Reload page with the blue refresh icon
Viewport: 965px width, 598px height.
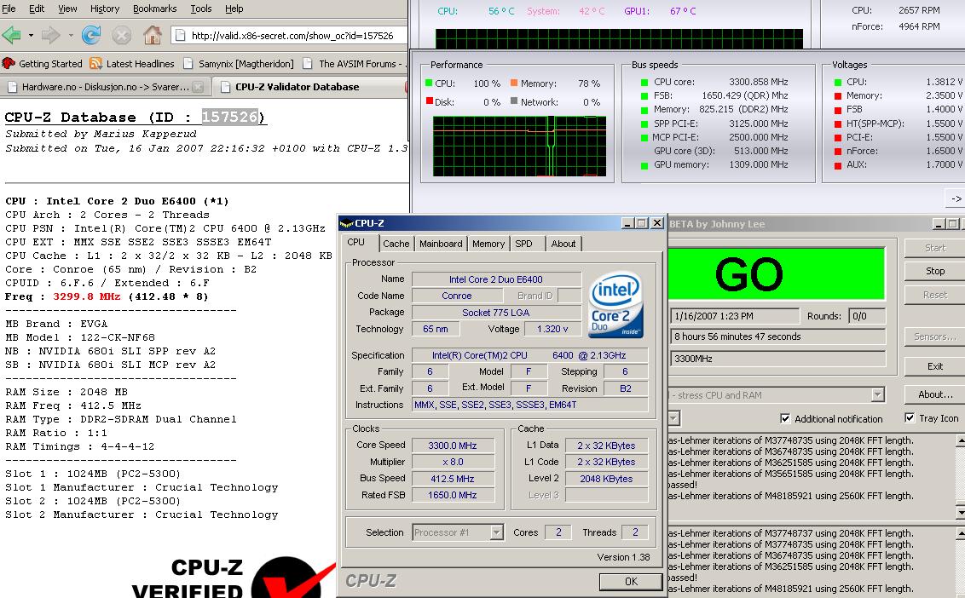91,35
